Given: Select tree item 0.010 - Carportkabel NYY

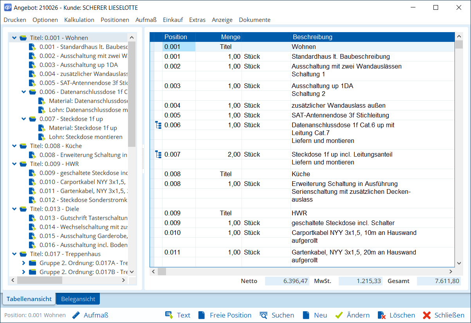Looking at the screenshot, I should [x=84, y=182].
